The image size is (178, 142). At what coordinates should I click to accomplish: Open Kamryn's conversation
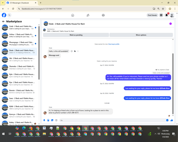pyautogui.click(x=19, y=116)
